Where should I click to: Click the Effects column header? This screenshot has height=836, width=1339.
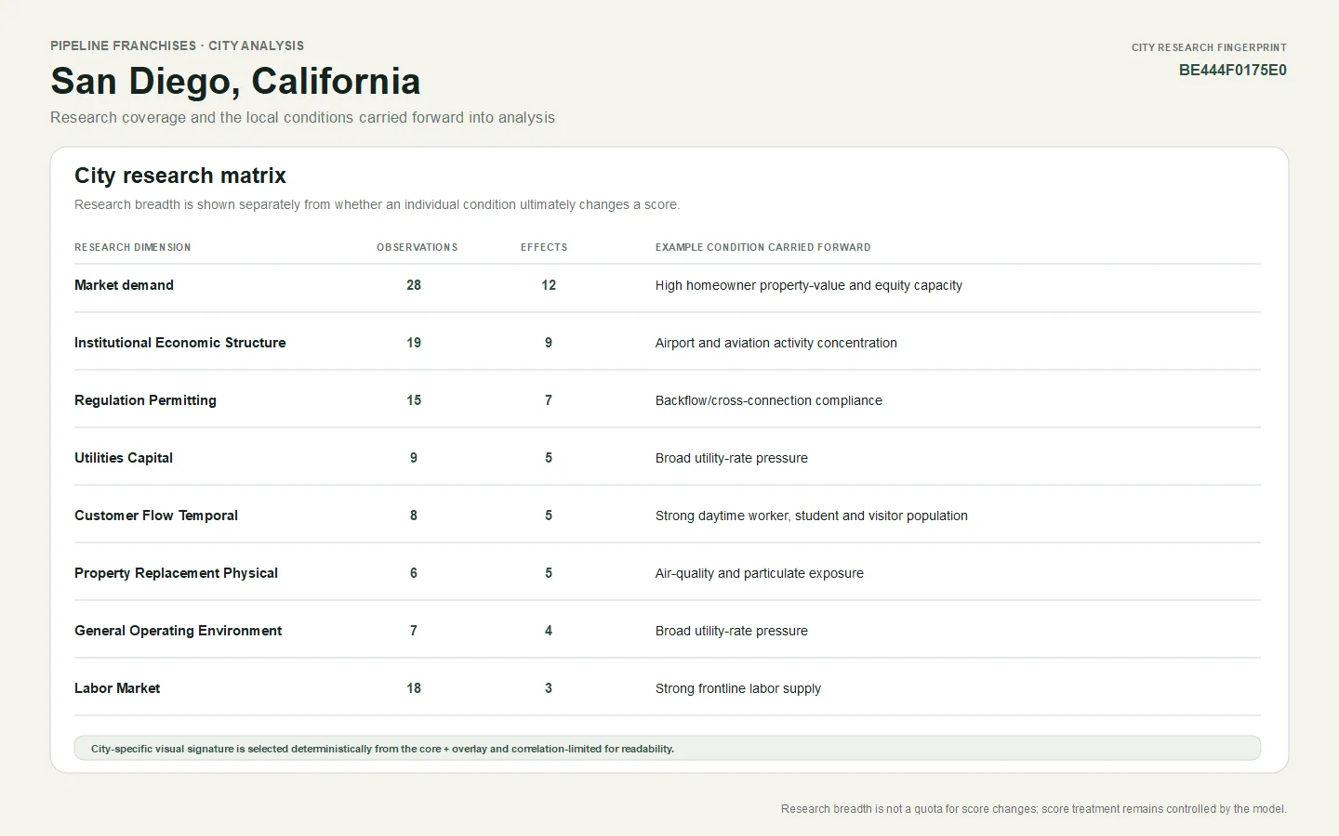point(544,248)
